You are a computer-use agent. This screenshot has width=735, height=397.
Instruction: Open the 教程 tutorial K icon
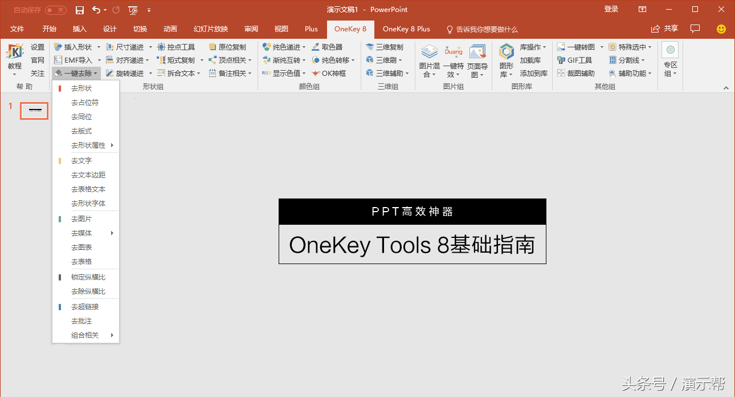(15, 60)
